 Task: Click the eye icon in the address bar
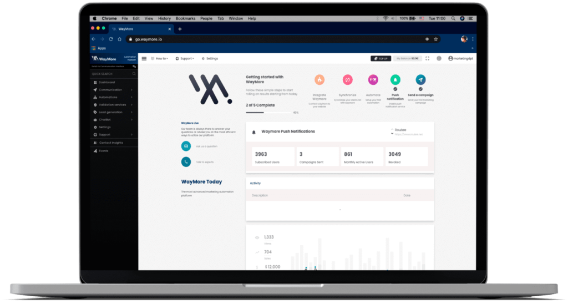point(427,39)
